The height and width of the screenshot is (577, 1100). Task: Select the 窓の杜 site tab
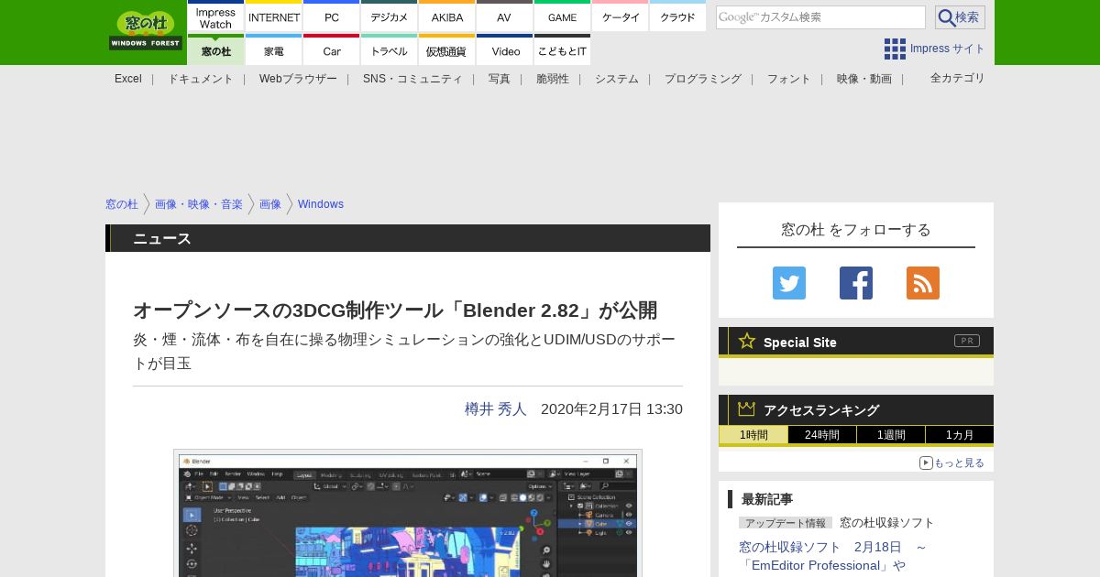(x=216, y=50)
